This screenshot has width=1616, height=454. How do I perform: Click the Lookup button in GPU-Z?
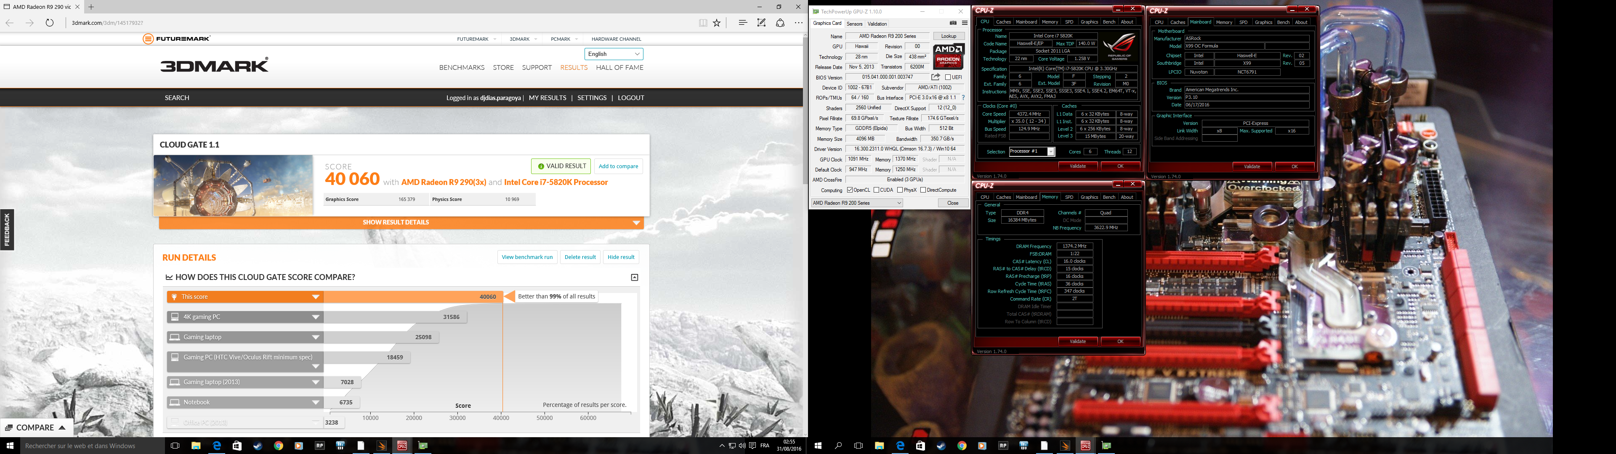click(949, 37)
